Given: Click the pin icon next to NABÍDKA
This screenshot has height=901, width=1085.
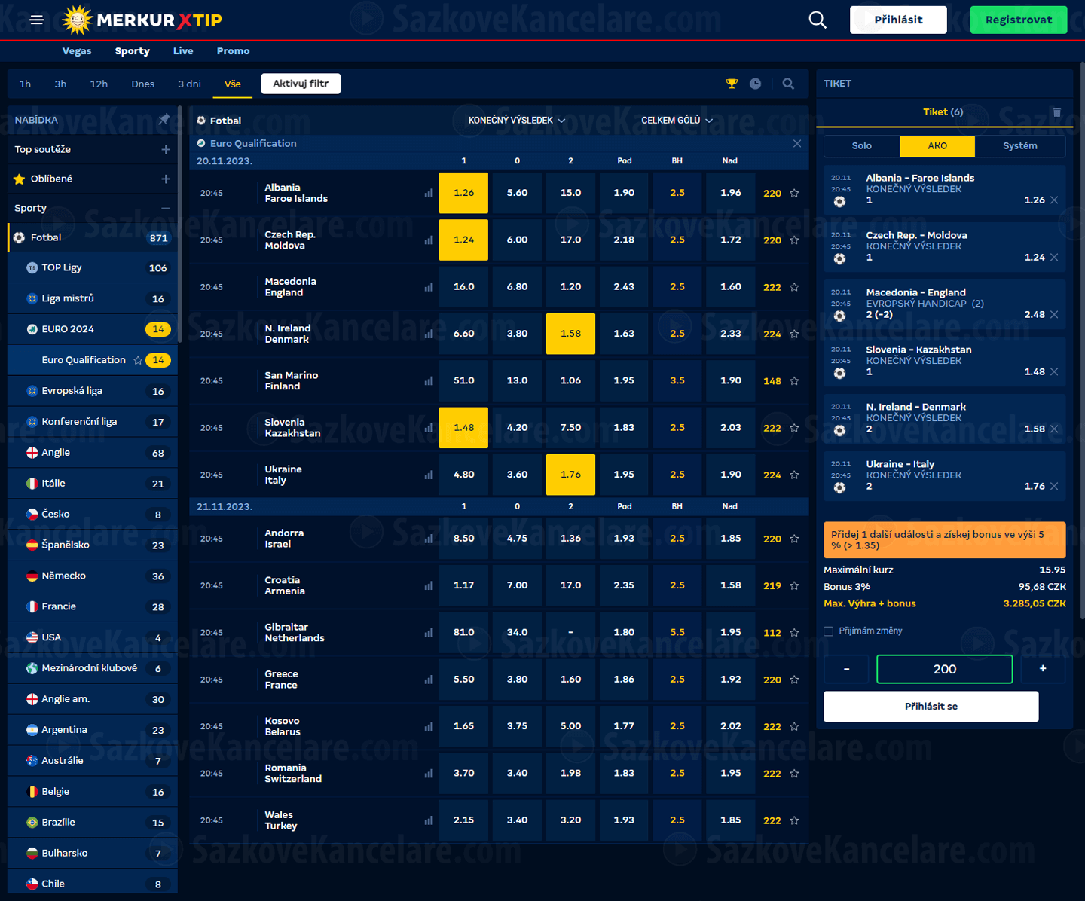Looking at the screenshot, I should tap(164, 119).
